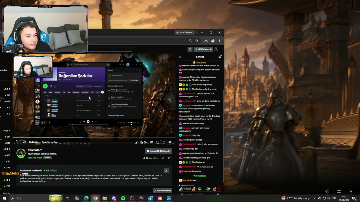The image size is (360, 202).
Task: Click username Syoluxes in latest chat message
Action: 186,171
